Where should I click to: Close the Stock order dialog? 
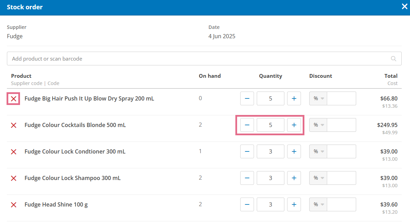tap(404, 7)
